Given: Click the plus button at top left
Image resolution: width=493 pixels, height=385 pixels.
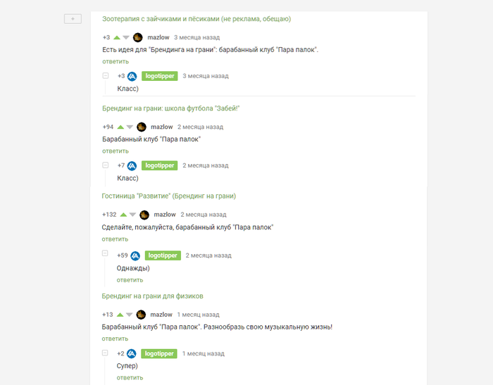Looking at the screenshot, I should click(x=73, y=18).
